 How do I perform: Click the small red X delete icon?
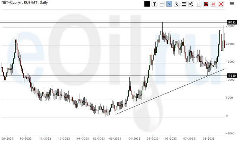tap(213, 4)
